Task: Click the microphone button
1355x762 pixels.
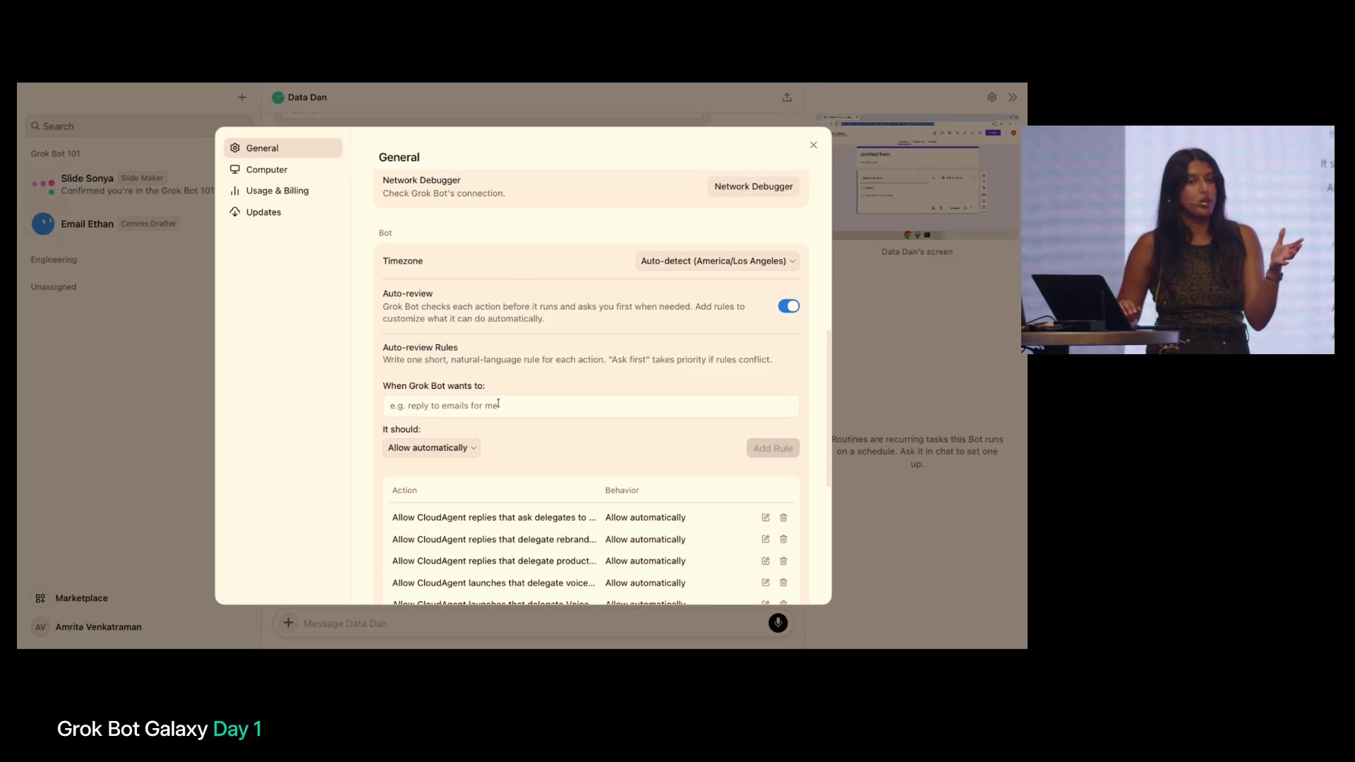Action: pyautogui.click(x=778, y=623)
